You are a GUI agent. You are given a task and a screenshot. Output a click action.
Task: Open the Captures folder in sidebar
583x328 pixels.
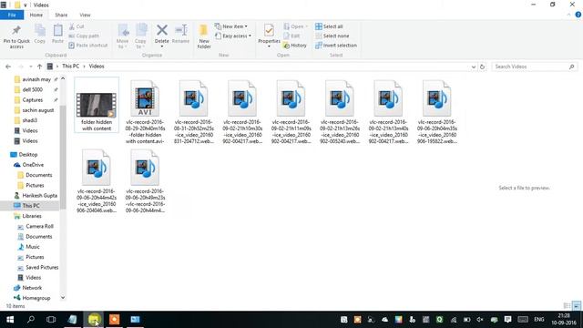[33, 100]
